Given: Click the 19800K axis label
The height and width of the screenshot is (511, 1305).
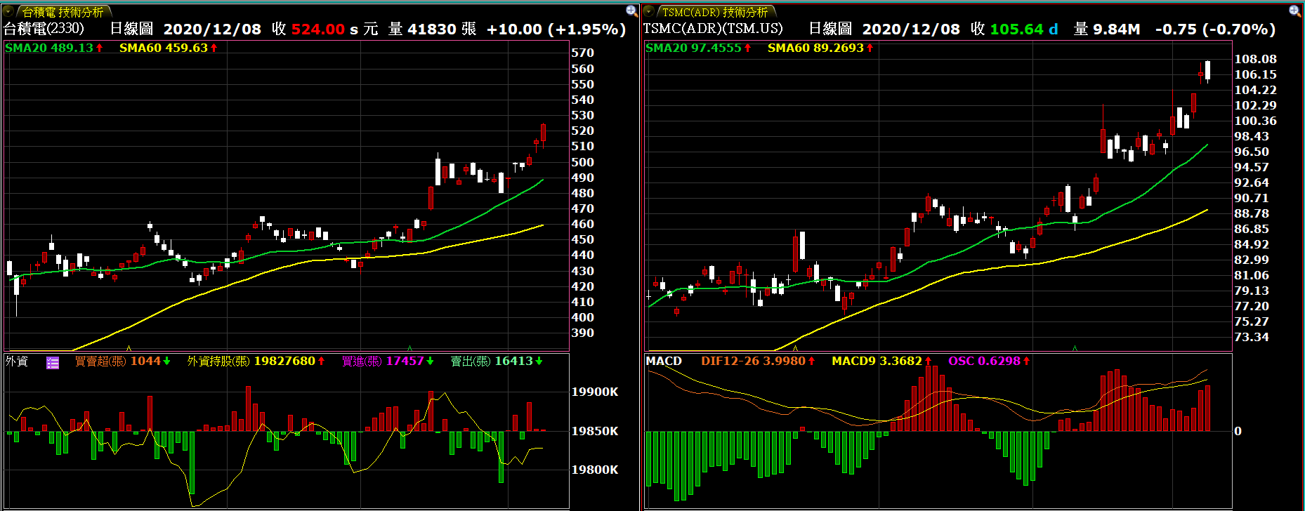Looking at the screenshot, I should (x=595, y=470).
